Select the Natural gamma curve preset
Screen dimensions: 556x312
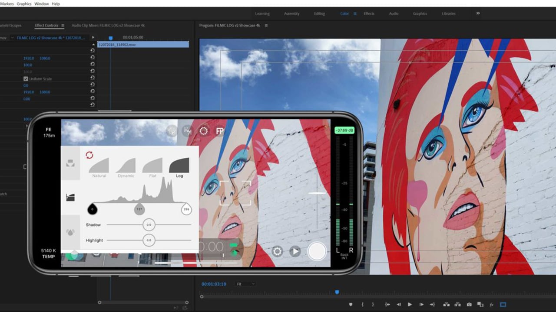[x=99, y=168]
